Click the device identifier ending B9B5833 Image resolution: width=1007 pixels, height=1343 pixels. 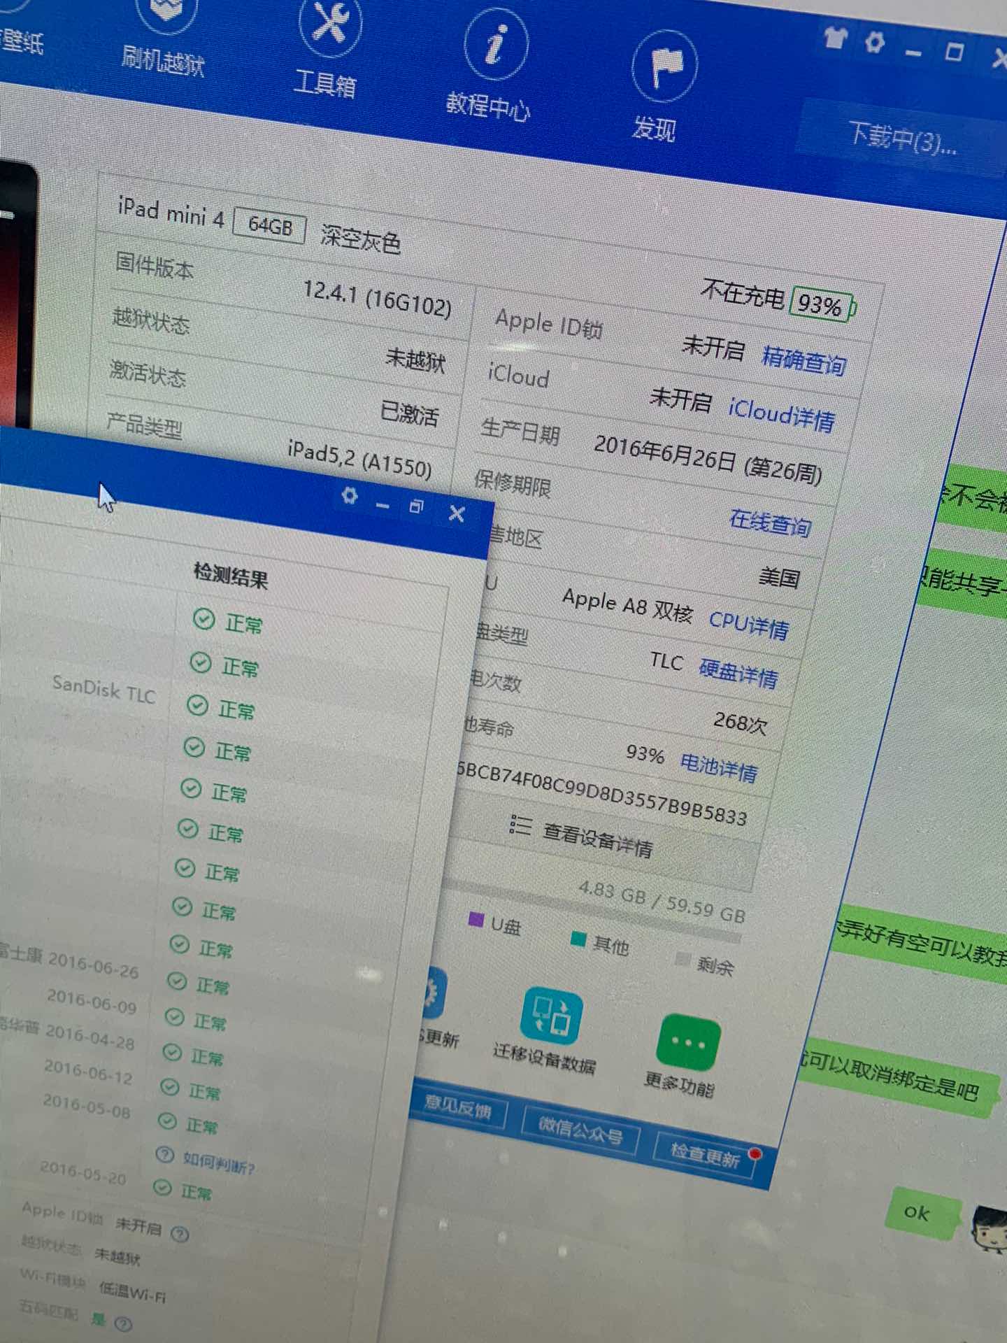pyautogui.click(x=601, y=794)
